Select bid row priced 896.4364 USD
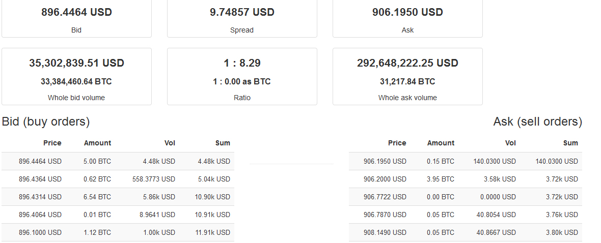This screenshot has height=243, width=601. (118, 179)
